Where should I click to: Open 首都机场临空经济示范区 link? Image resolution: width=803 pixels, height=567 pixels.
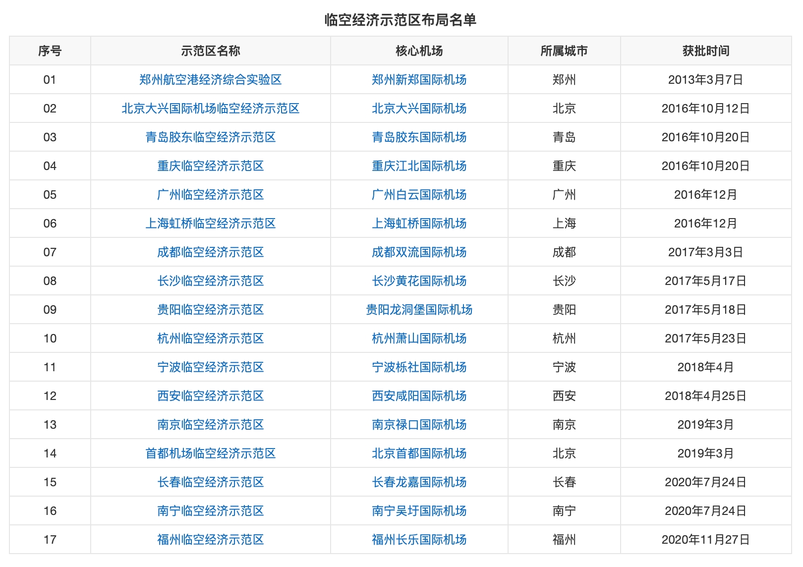click(211, 454)
